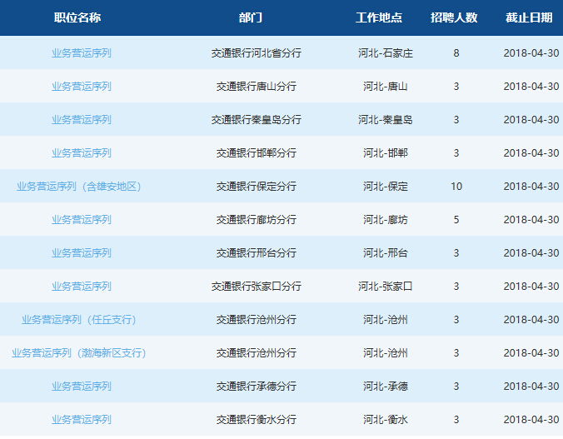Viewport: 563px width, 439px height.
Task: Select 交通银行保定分行 department cell
Action: click(x=256, y=187)
